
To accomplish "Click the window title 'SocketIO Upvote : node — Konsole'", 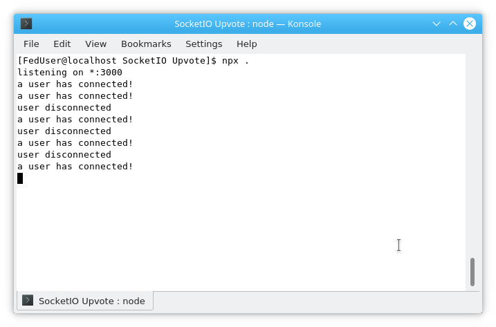I will click(248, 24).
